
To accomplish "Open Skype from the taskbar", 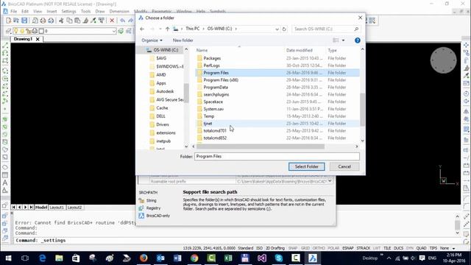I will pyautogui.click(x=279, y=258).
